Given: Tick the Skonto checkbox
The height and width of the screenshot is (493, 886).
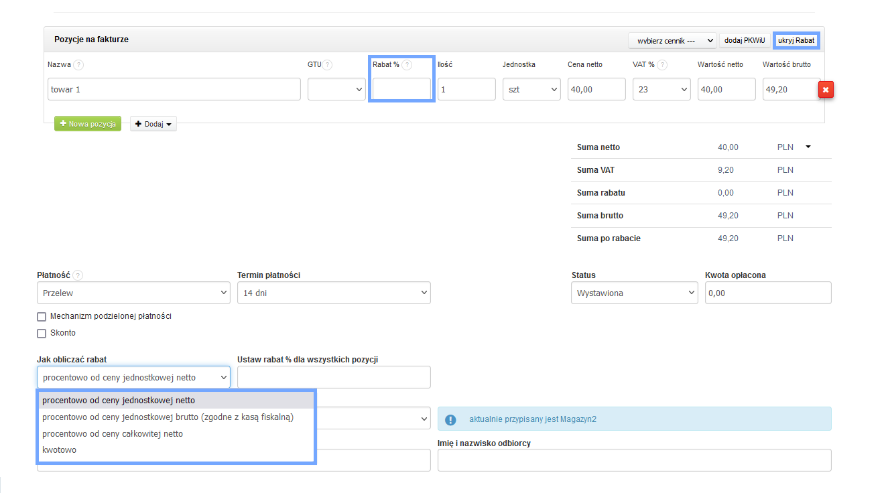Looking at the screenshot, I should (42, 333).
